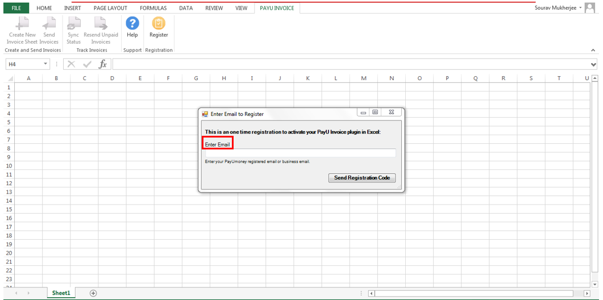603x300 pixels.
Task: Click the user account avatar icon
Action: click(589, 8)
